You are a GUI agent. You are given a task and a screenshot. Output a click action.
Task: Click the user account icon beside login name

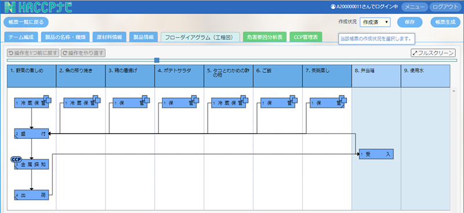pos(333,7)
